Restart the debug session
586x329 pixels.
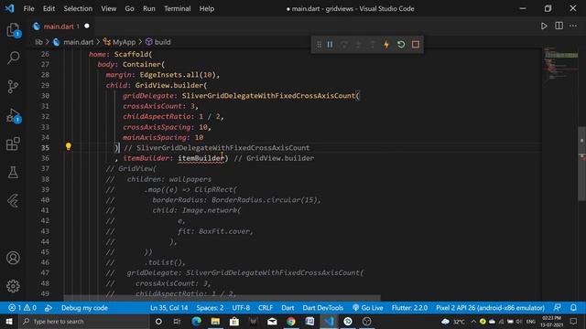(401, 45)
